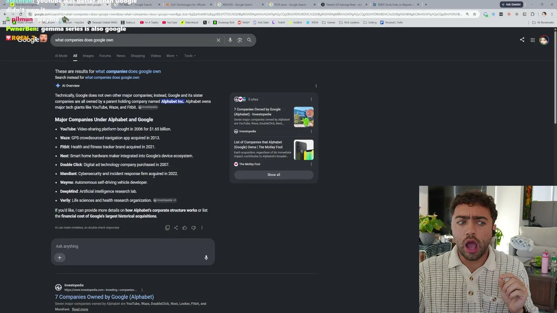Share the AI Overview answer
The height and width of the screenshot is (313, 557).
[176, 228]
